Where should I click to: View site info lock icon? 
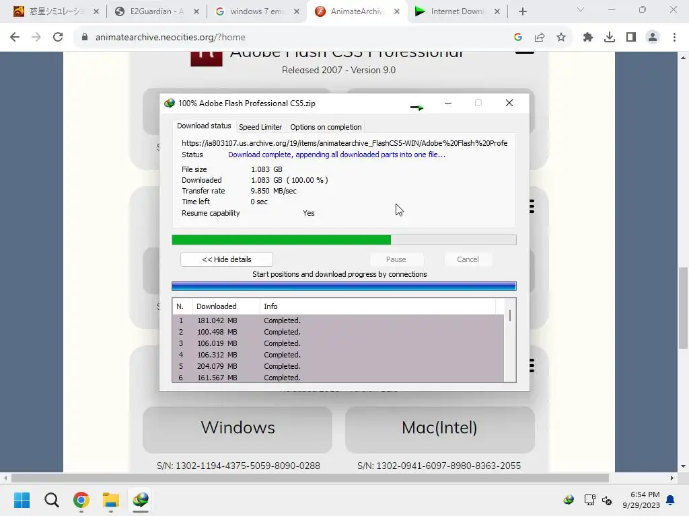pos(84,38)
